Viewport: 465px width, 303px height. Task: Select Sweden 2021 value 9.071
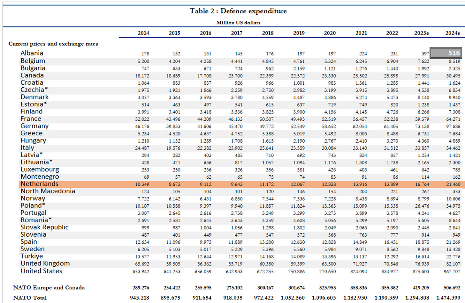coord(361,249)
